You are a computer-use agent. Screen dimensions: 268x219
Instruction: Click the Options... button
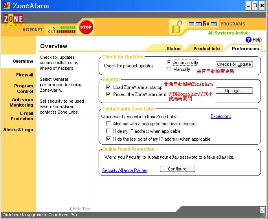pyautogui.click(x=234, y=90)
